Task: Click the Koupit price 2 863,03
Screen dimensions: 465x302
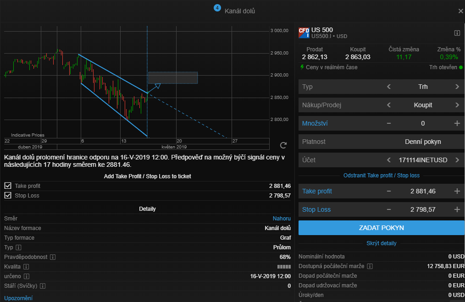Action: click(x=358, y=57)
